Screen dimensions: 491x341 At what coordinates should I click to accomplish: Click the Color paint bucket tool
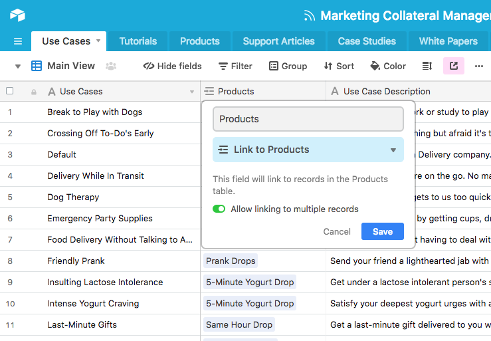click(388, 66)
